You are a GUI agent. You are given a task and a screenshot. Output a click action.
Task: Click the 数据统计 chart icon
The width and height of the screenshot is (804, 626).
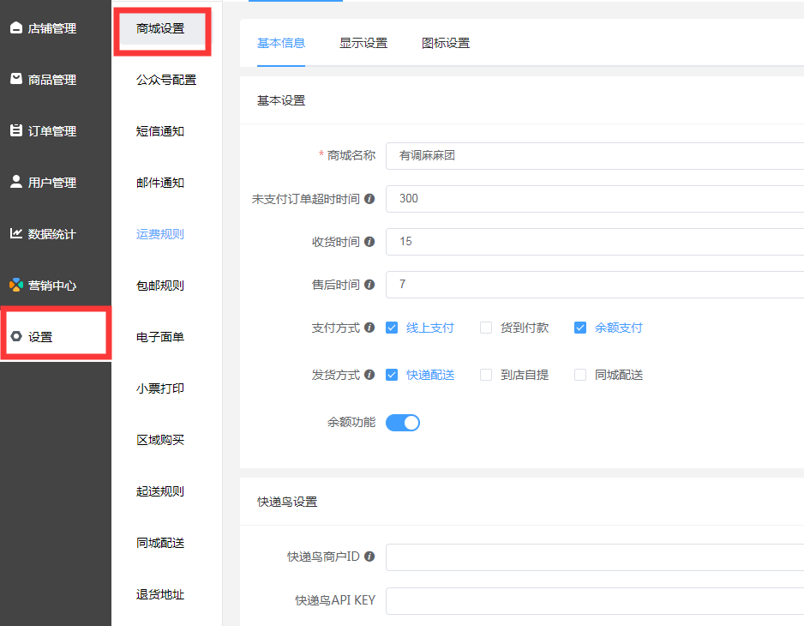click(16, 233)
